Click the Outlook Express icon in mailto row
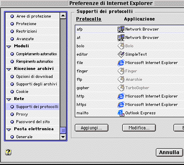This screenshot has height=165, width=184. coord(121,113)
